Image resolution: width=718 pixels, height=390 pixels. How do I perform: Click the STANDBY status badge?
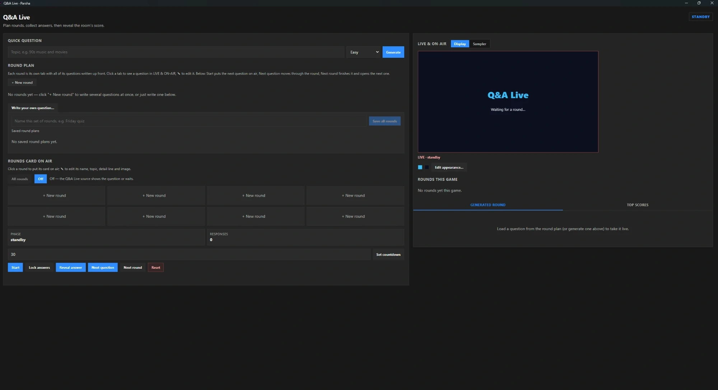pos(701,17)
